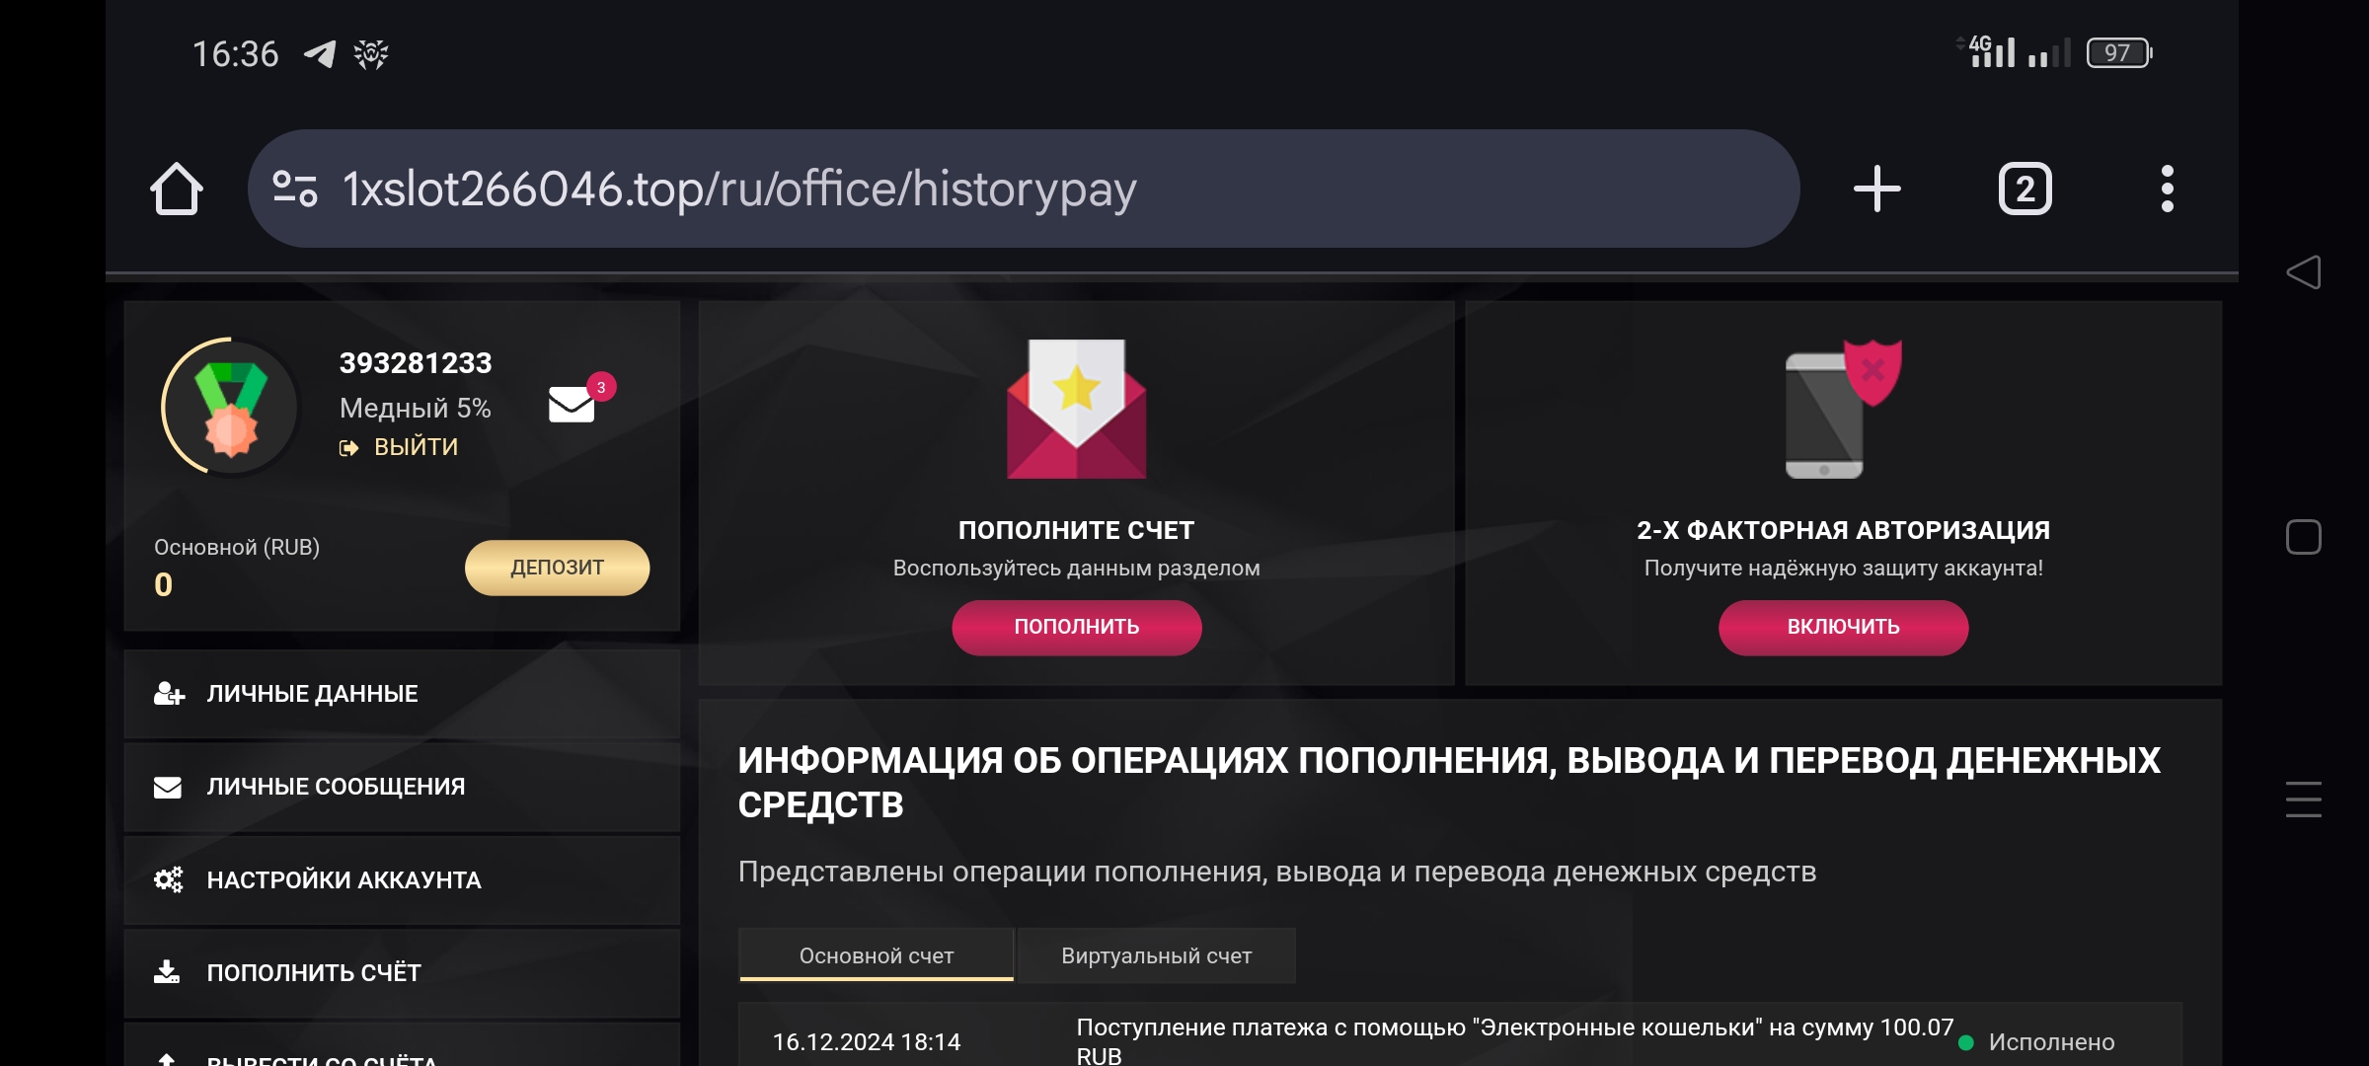
Task: Open site settings icon in address bar
Action: 294,189
